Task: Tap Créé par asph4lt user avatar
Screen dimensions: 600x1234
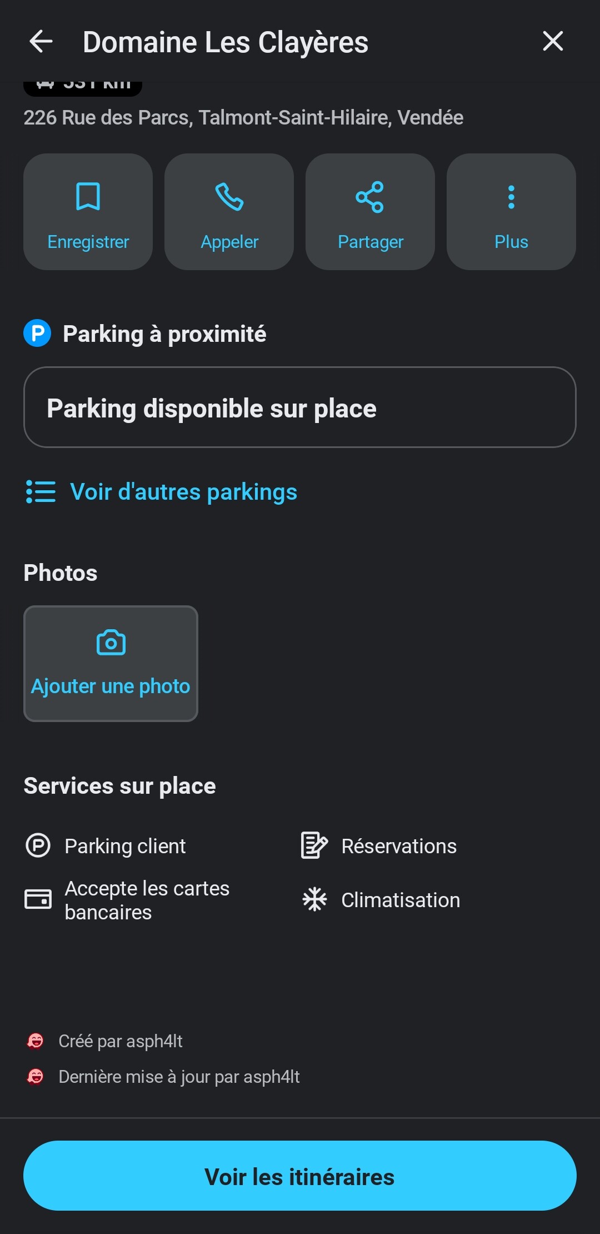Action: 36,1041
